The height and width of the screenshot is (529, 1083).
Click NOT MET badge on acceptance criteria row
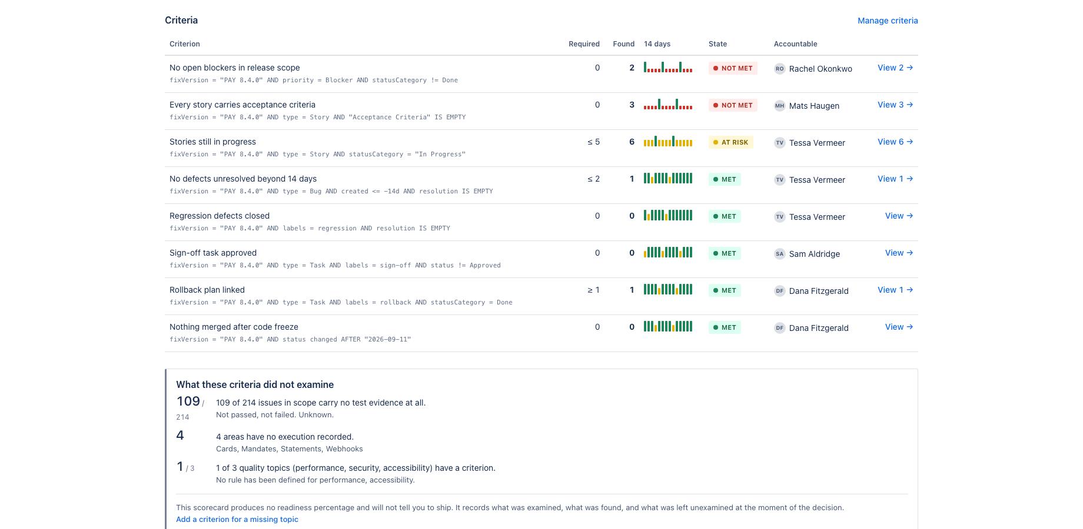click(x=733, y=105)
